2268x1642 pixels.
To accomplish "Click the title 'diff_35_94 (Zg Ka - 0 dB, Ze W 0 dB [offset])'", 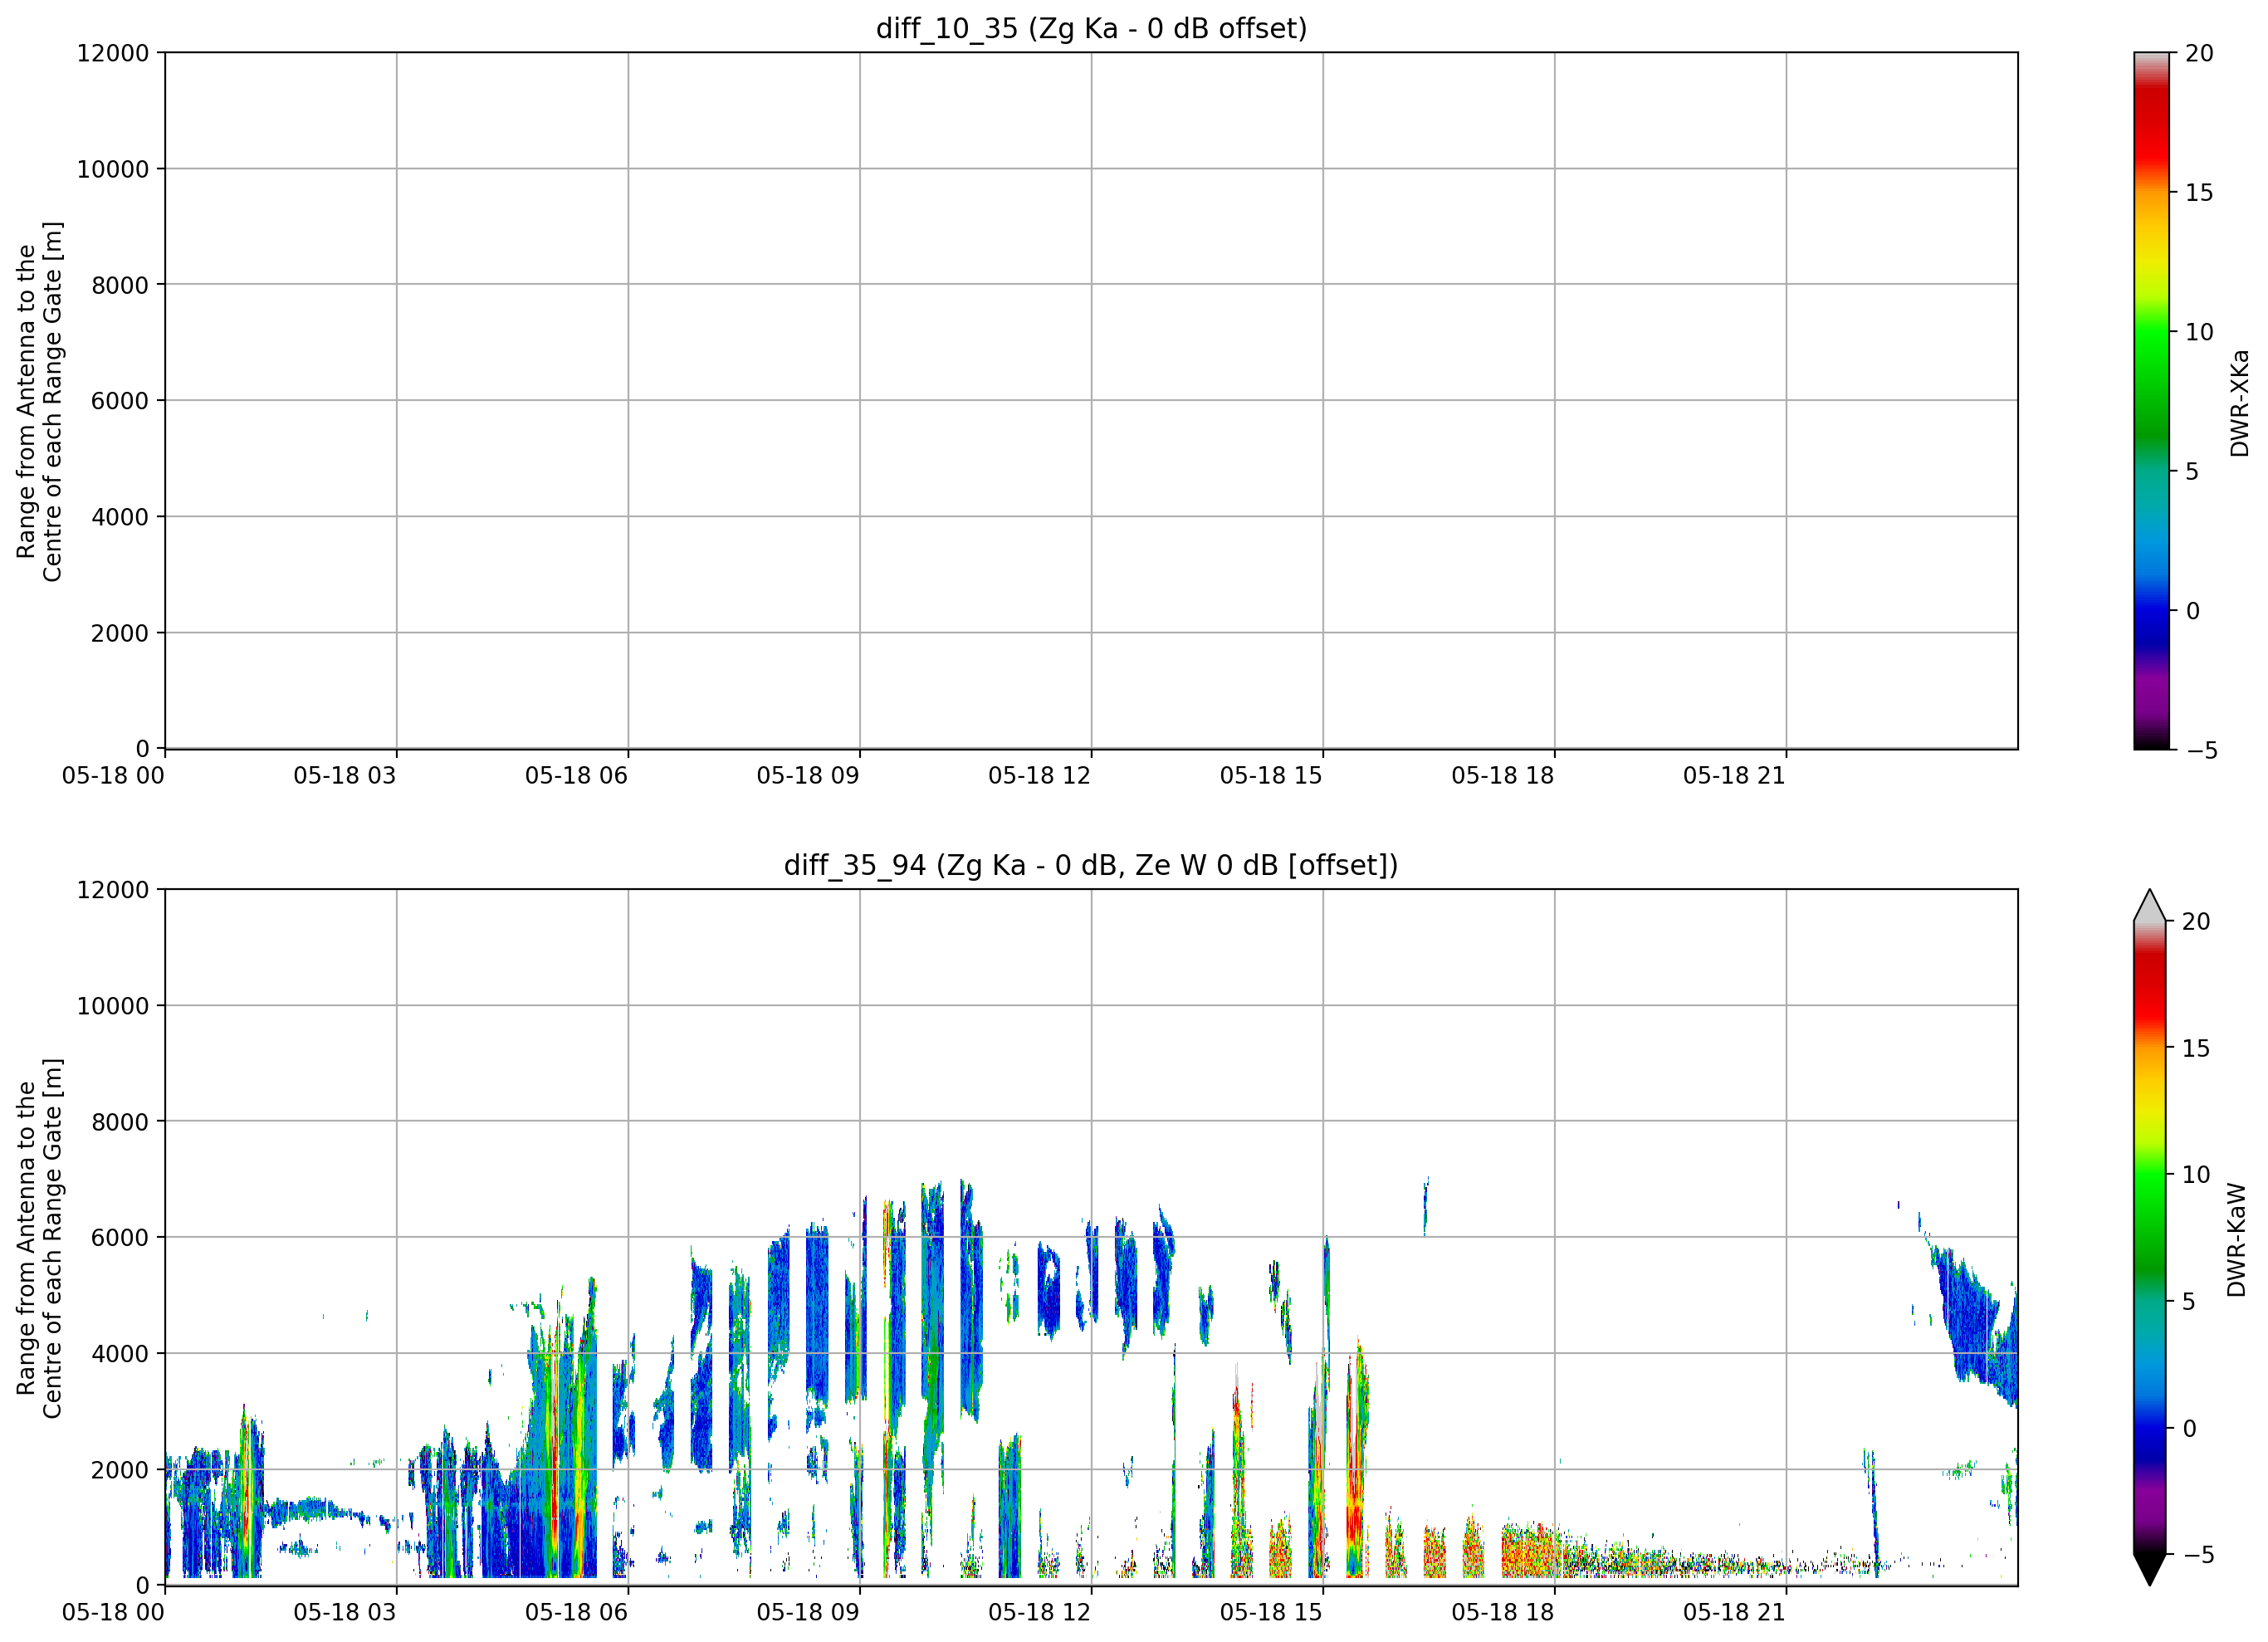I will coord(1091,865).
